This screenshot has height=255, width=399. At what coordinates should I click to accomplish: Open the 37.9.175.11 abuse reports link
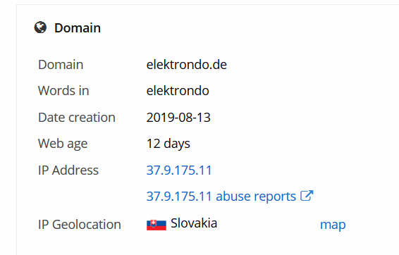(230, 196)
